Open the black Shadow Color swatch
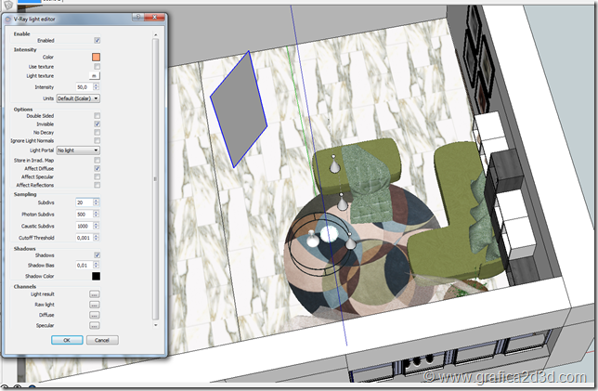The image size is (598, 391). pos(95,276)
